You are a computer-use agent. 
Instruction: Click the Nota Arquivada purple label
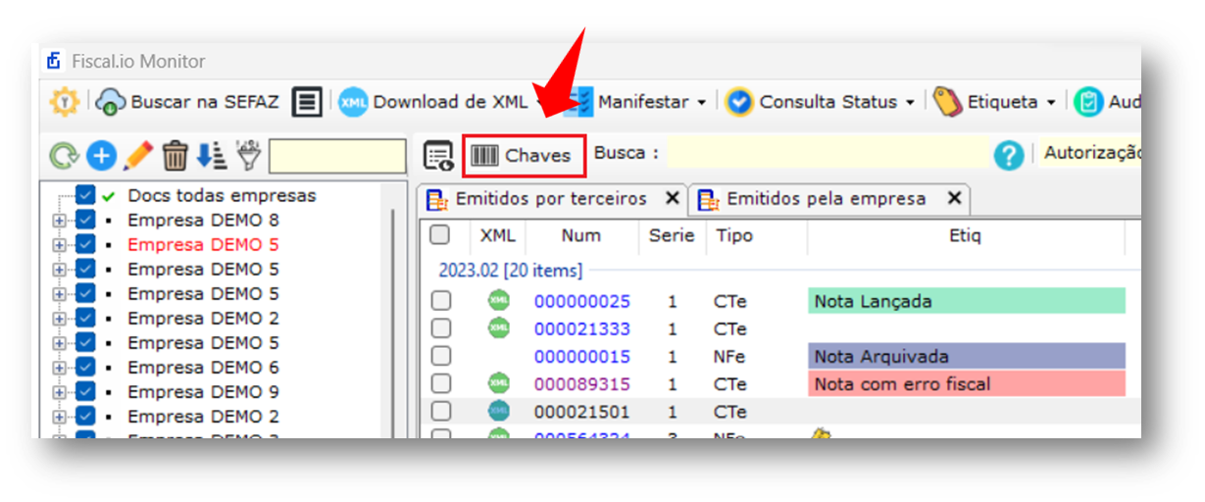[967, 356]
